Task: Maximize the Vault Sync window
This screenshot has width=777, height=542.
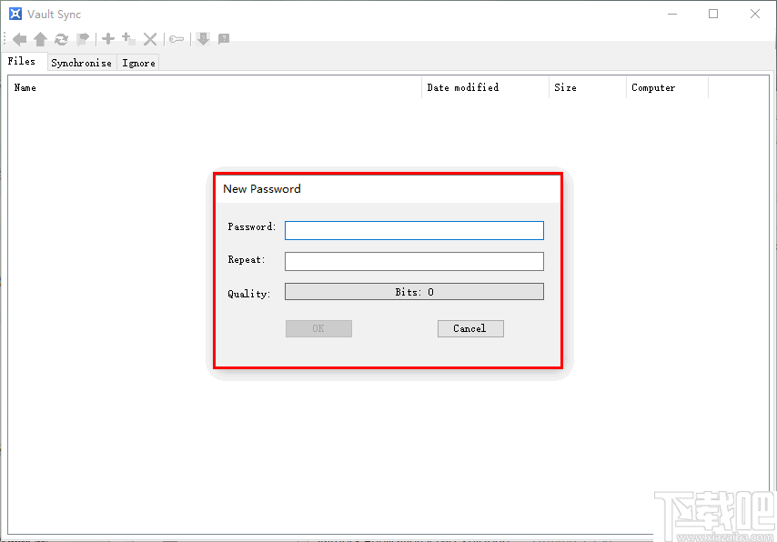Action: point(713,14)
